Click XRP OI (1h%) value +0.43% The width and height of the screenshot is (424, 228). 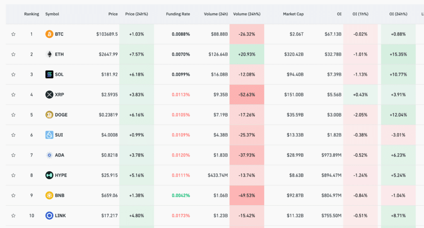pyautogui.click(x=361, y=95)
